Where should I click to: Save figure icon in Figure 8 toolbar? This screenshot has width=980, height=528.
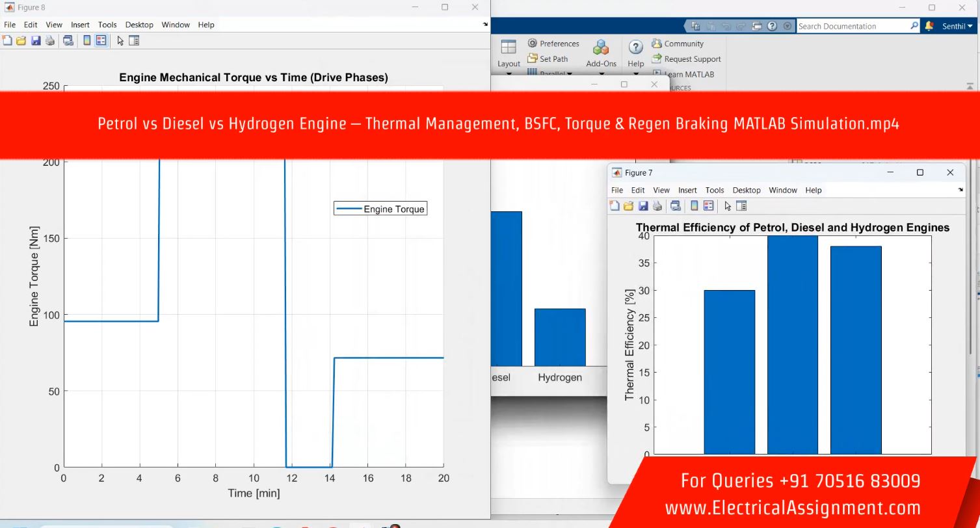[x=36, y=41]
